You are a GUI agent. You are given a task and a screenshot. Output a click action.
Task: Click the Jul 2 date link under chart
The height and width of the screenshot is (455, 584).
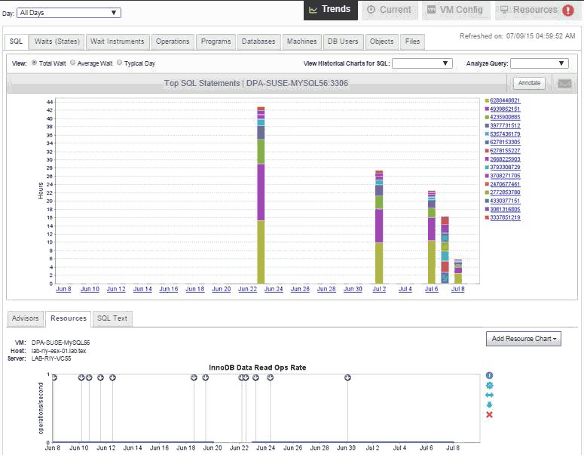click(379, 289)
